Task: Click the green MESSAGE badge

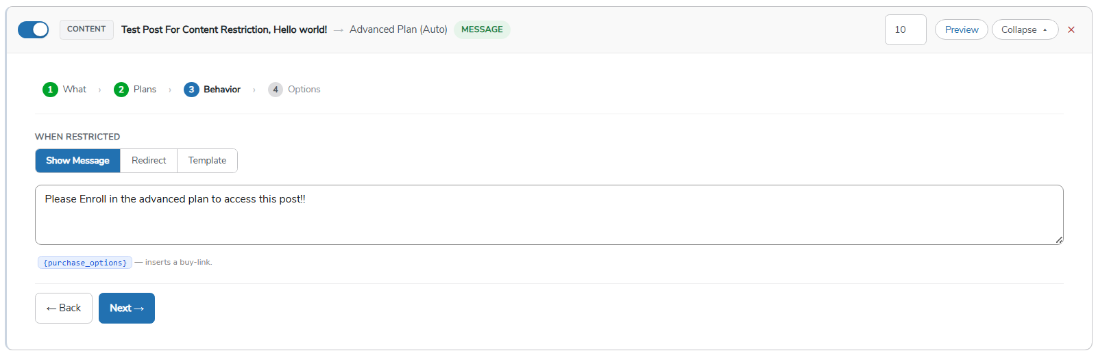Action: coord(482,29)
